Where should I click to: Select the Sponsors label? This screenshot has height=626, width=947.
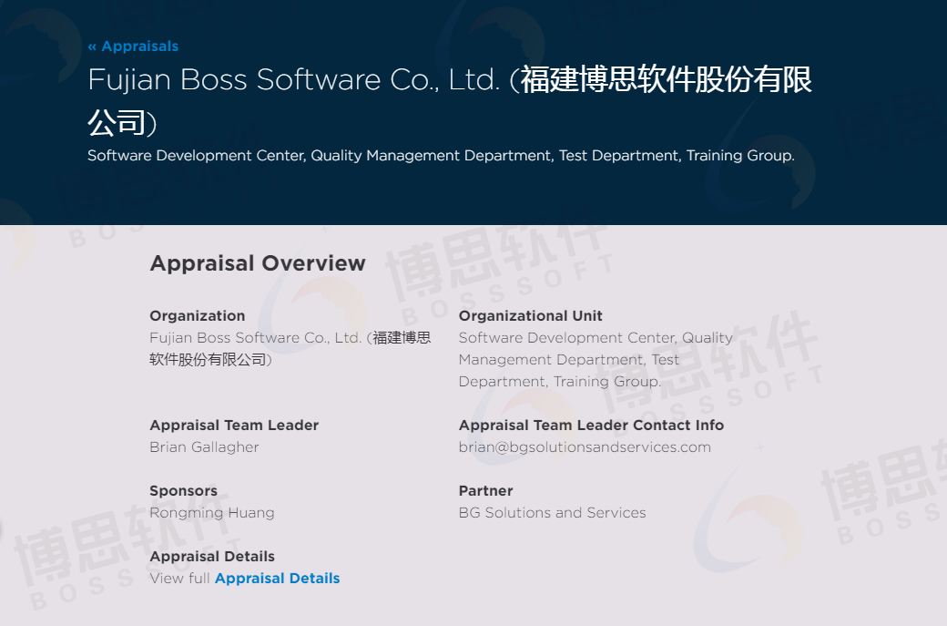click(184, 490)
